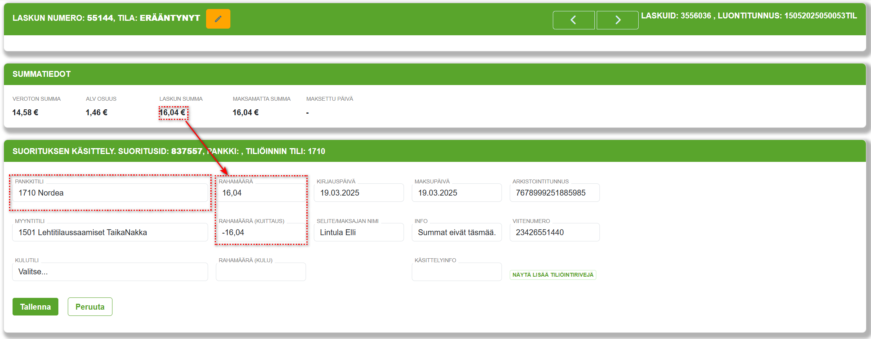
Task: Click the Selite/Maksajan nimi field Lintula Elli
Action: 359,232
